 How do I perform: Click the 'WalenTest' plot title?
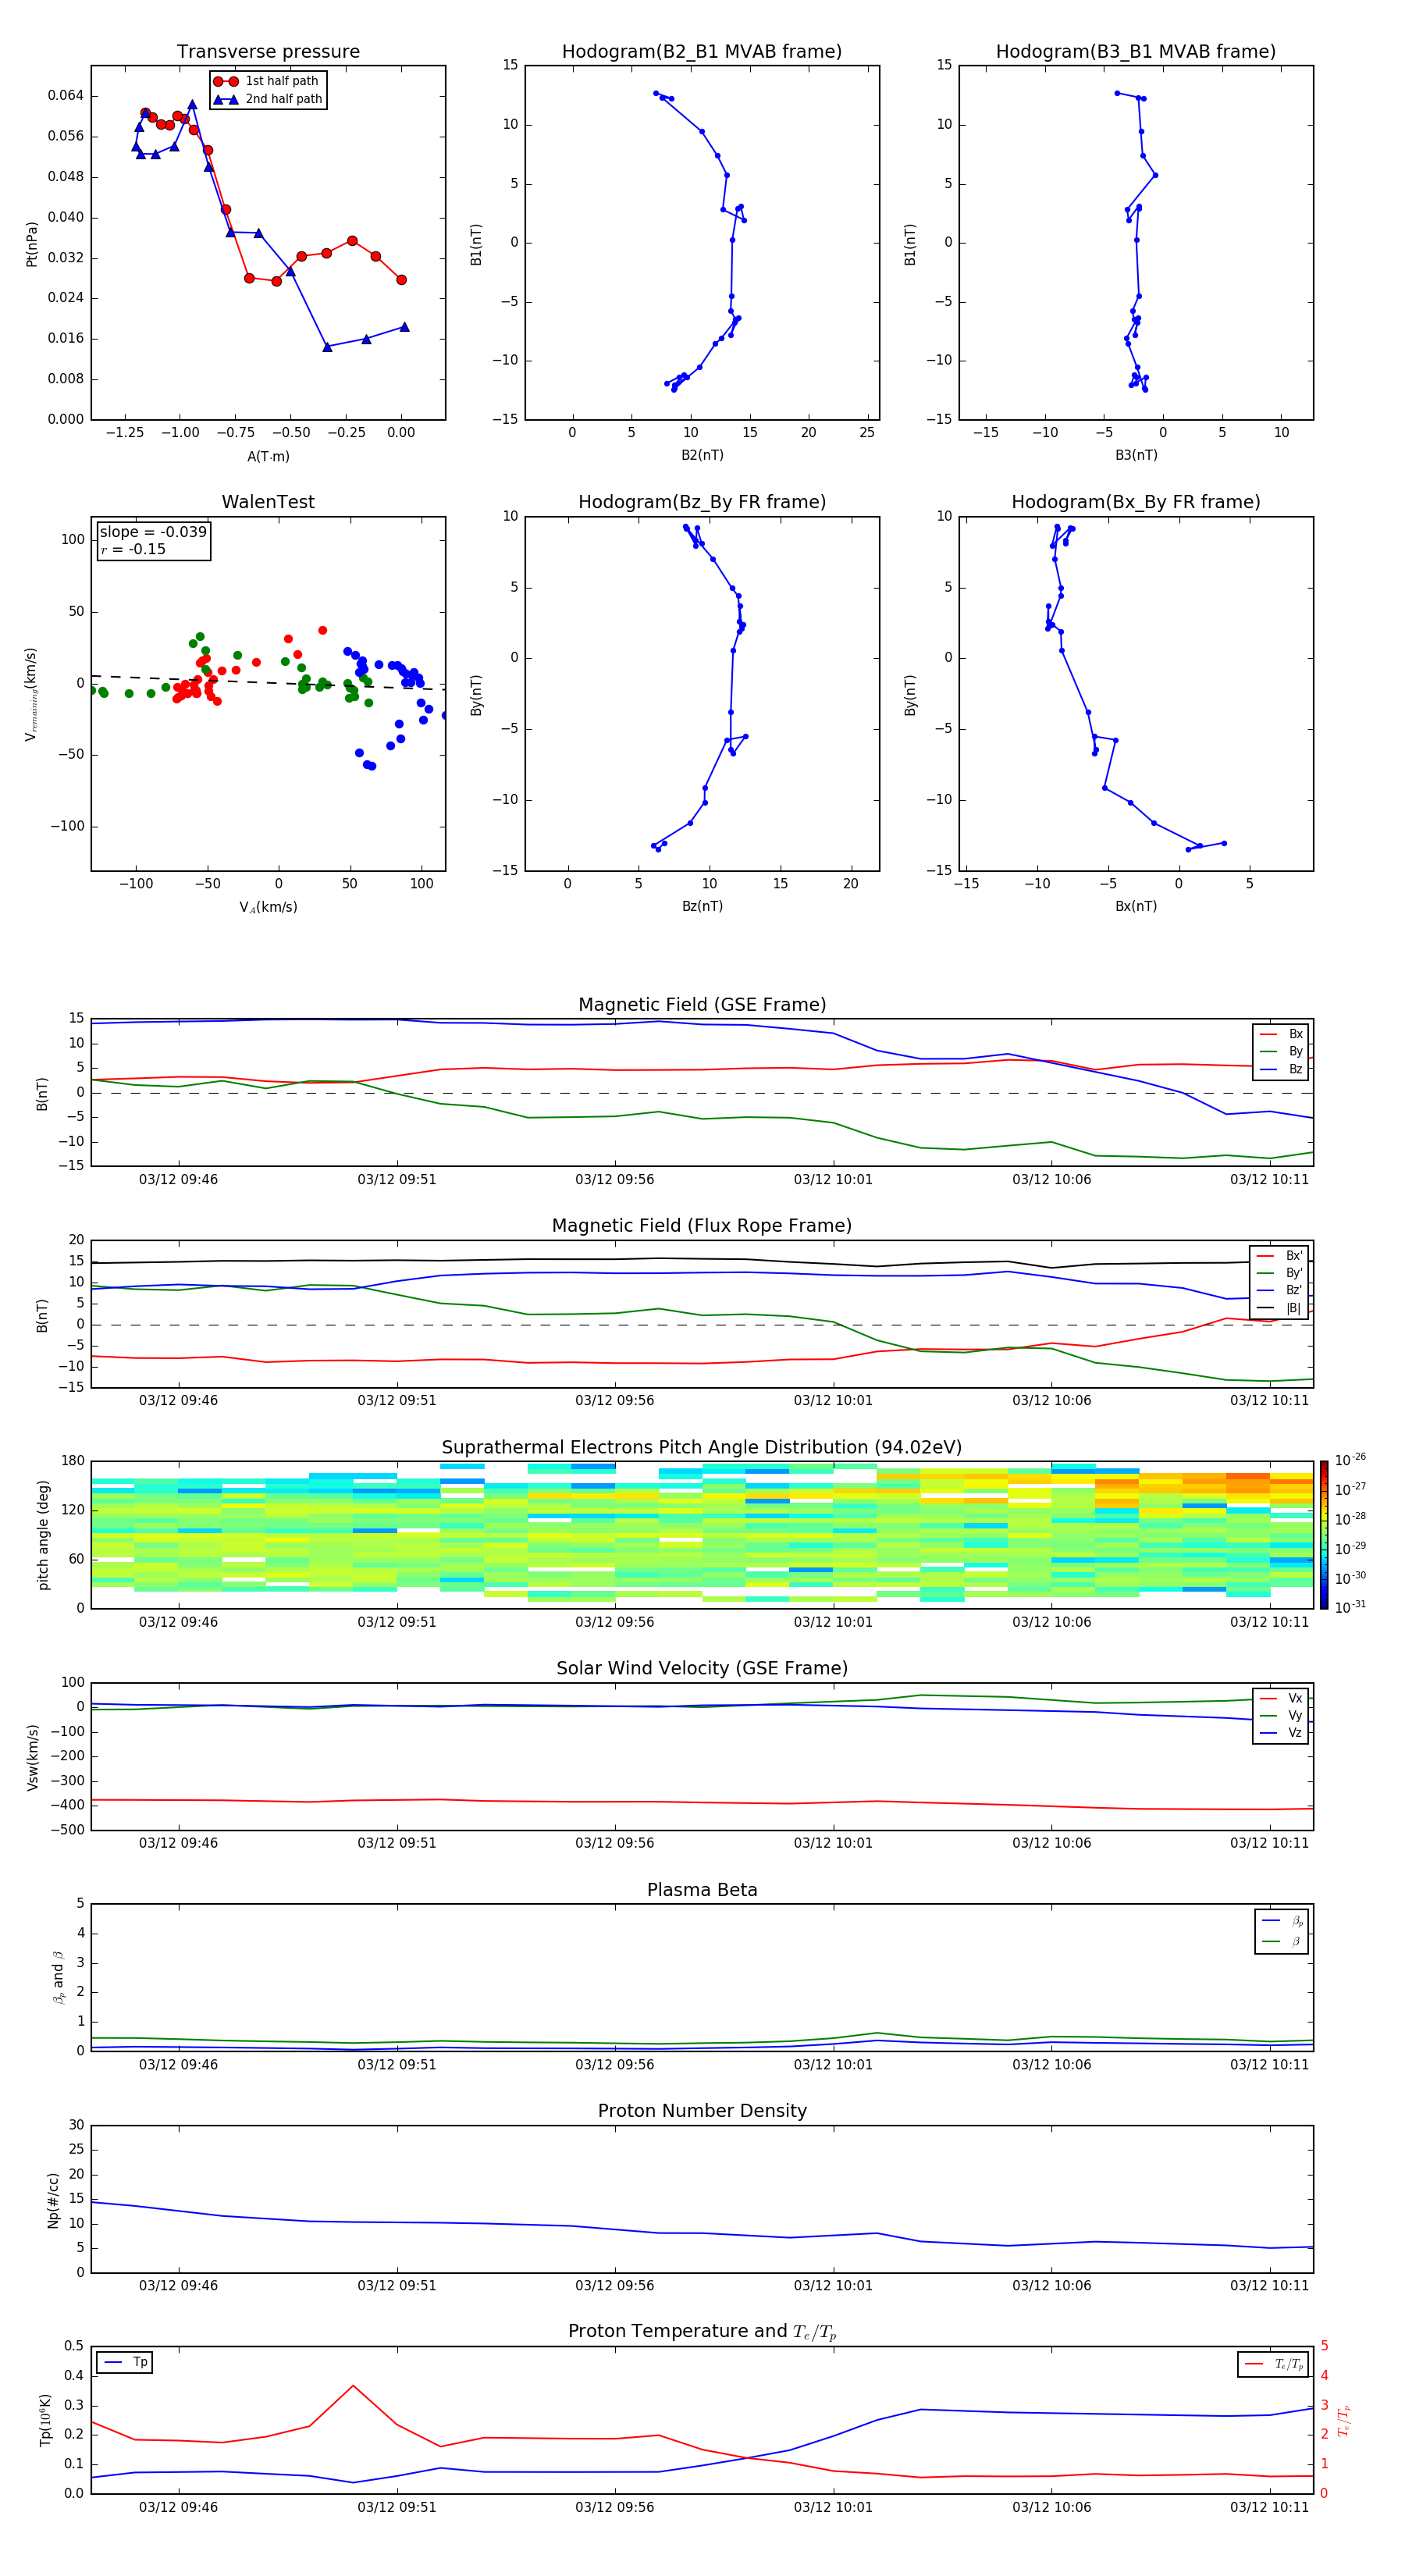[x=268, y=502]
